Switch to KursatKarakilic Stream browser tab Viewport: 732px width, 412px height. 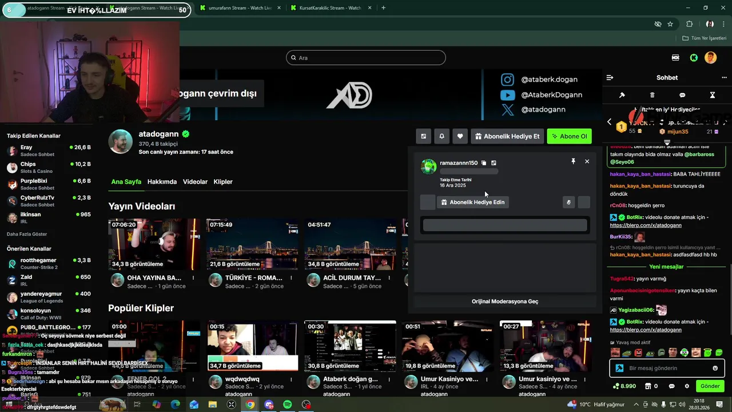pyautogui.click(x=330, y=8)
